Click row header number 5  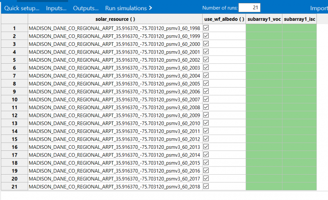coord(14,60)
